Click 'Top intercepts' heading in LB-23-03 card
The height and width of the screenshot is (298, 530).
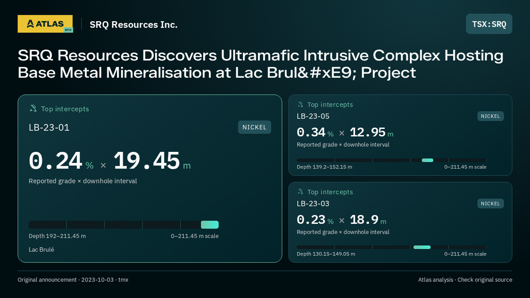pyautogui.click(x=330, y=192)
